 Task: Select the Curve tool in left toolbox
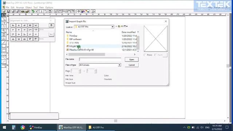(4, 58)
